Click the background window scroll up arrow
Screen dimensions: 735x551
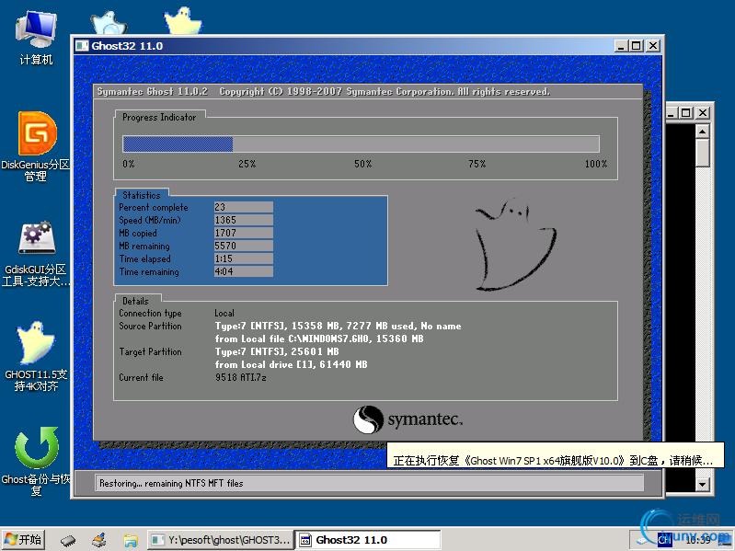pyautogui.click(x=702, y=132)
